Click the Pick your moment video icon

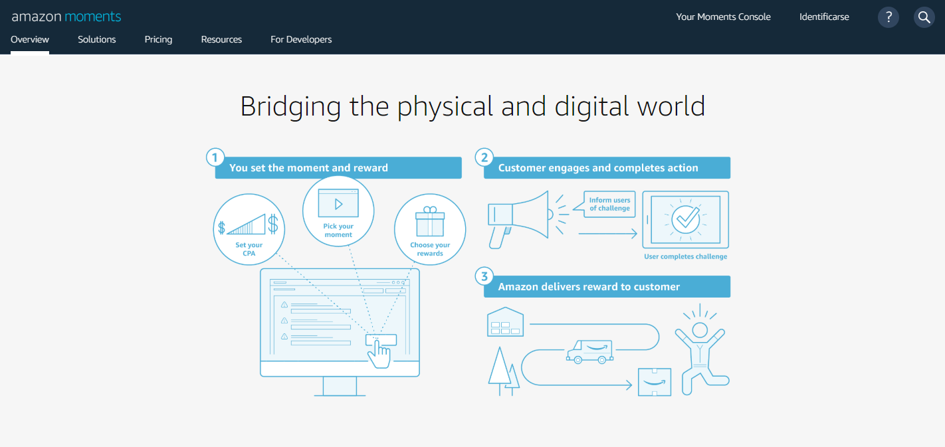coord(338,203)
